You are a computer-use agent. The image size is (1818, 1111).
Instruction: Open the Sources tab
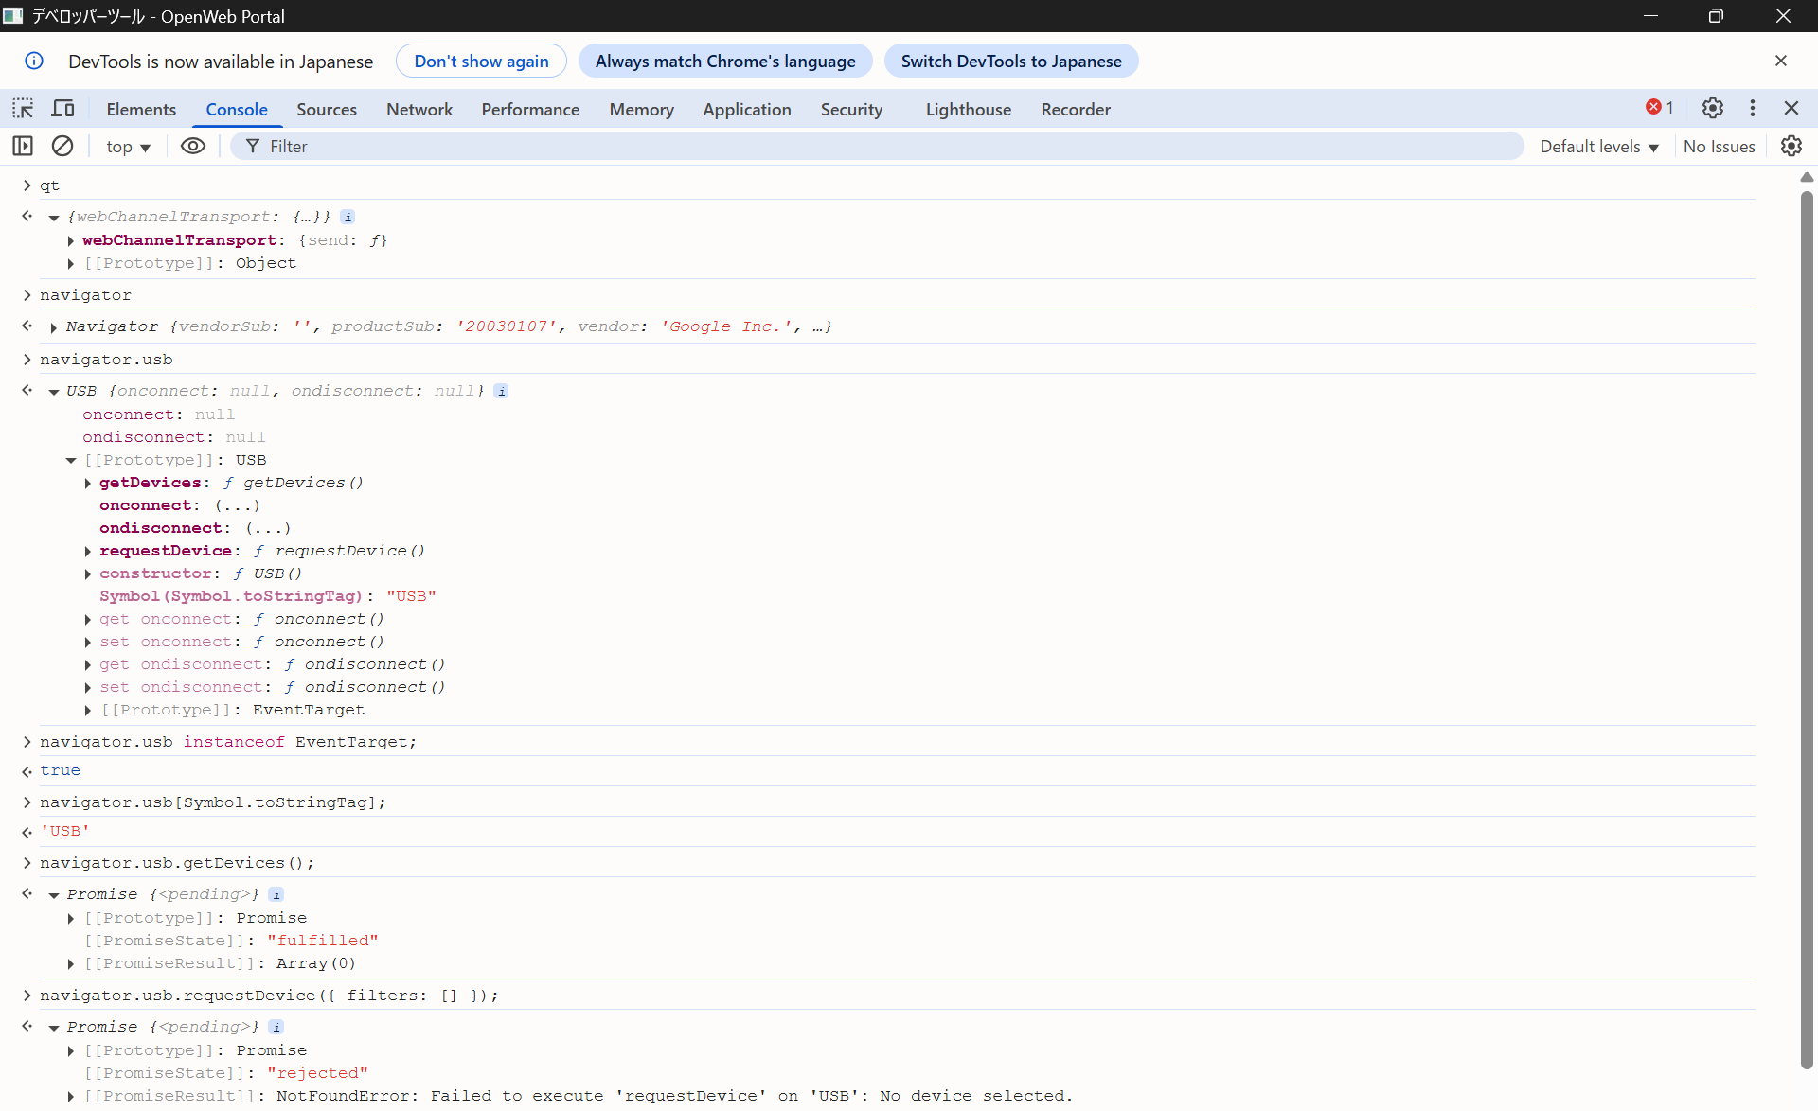(x=327, y=109)
